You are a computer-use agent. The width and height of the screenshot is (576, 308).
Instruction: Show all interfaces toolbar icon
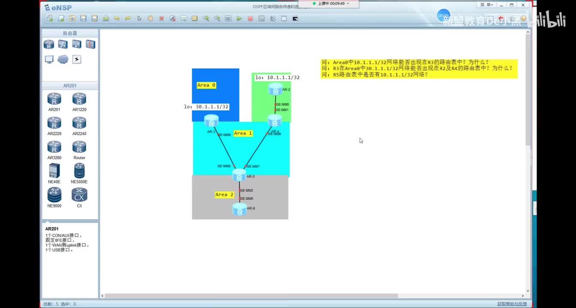273,18
